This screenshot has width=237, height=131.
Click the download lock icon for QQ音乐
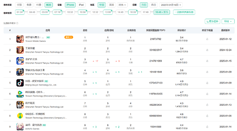click(x=207, y=116)
